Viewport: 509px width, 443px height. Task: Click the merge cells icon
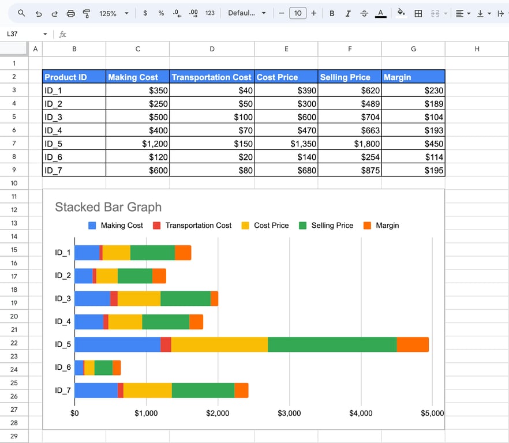(x=435, y=13)
